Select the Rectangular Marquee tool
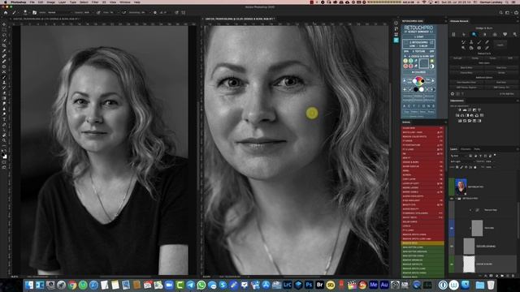The width and height of the screenshot is (520, 292). [4, 29]
